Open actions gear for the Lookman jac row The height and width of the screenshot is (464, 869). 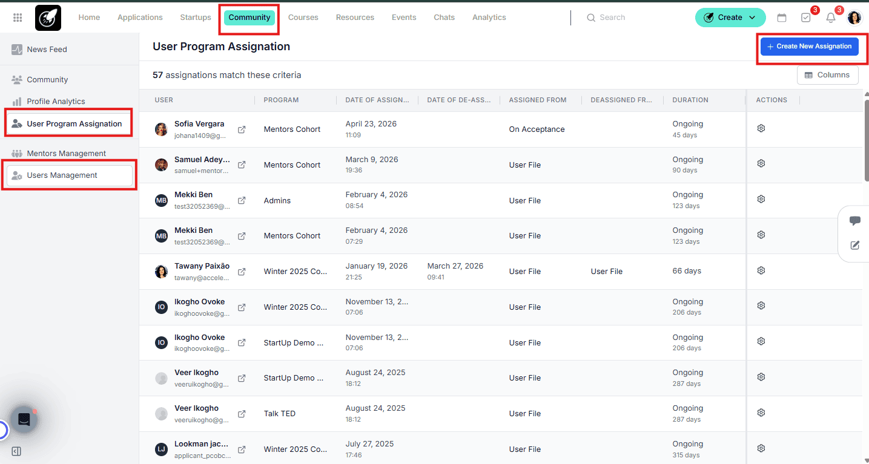(x=761, y=448)
